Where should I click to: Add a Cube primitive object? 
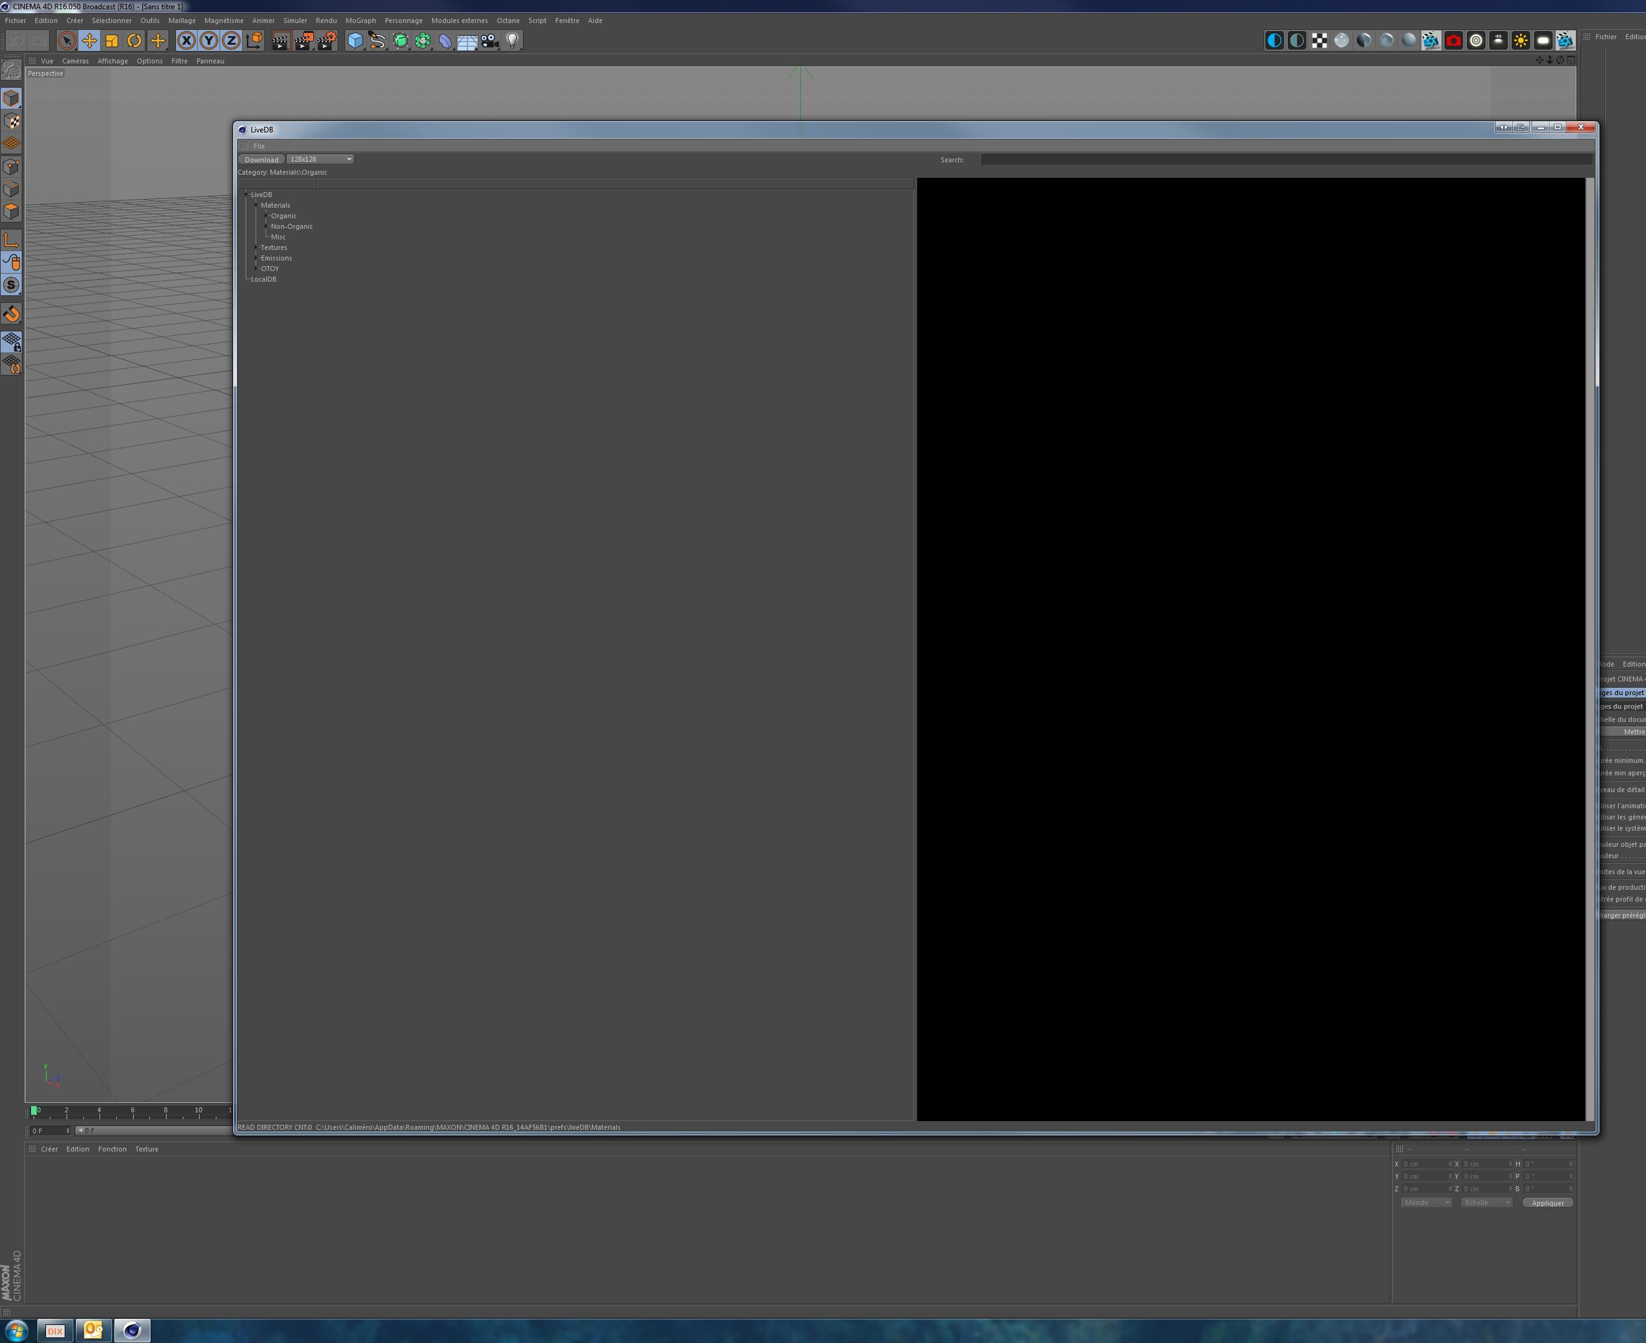pos(355,41)
